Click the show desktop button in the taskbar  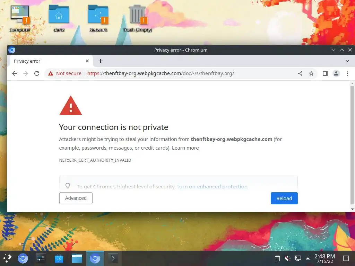click(346, 258)
